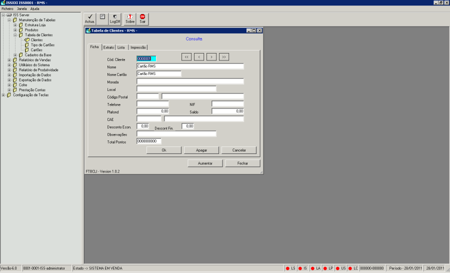This screenshot has height=273, width=450.
Task: Click the Utilitários do Sistema folder icon
Action: tap(14, 65)
